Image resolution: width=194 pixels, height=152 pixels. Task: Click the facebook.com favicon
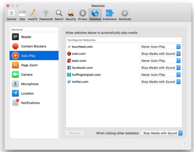coord(69,68)
